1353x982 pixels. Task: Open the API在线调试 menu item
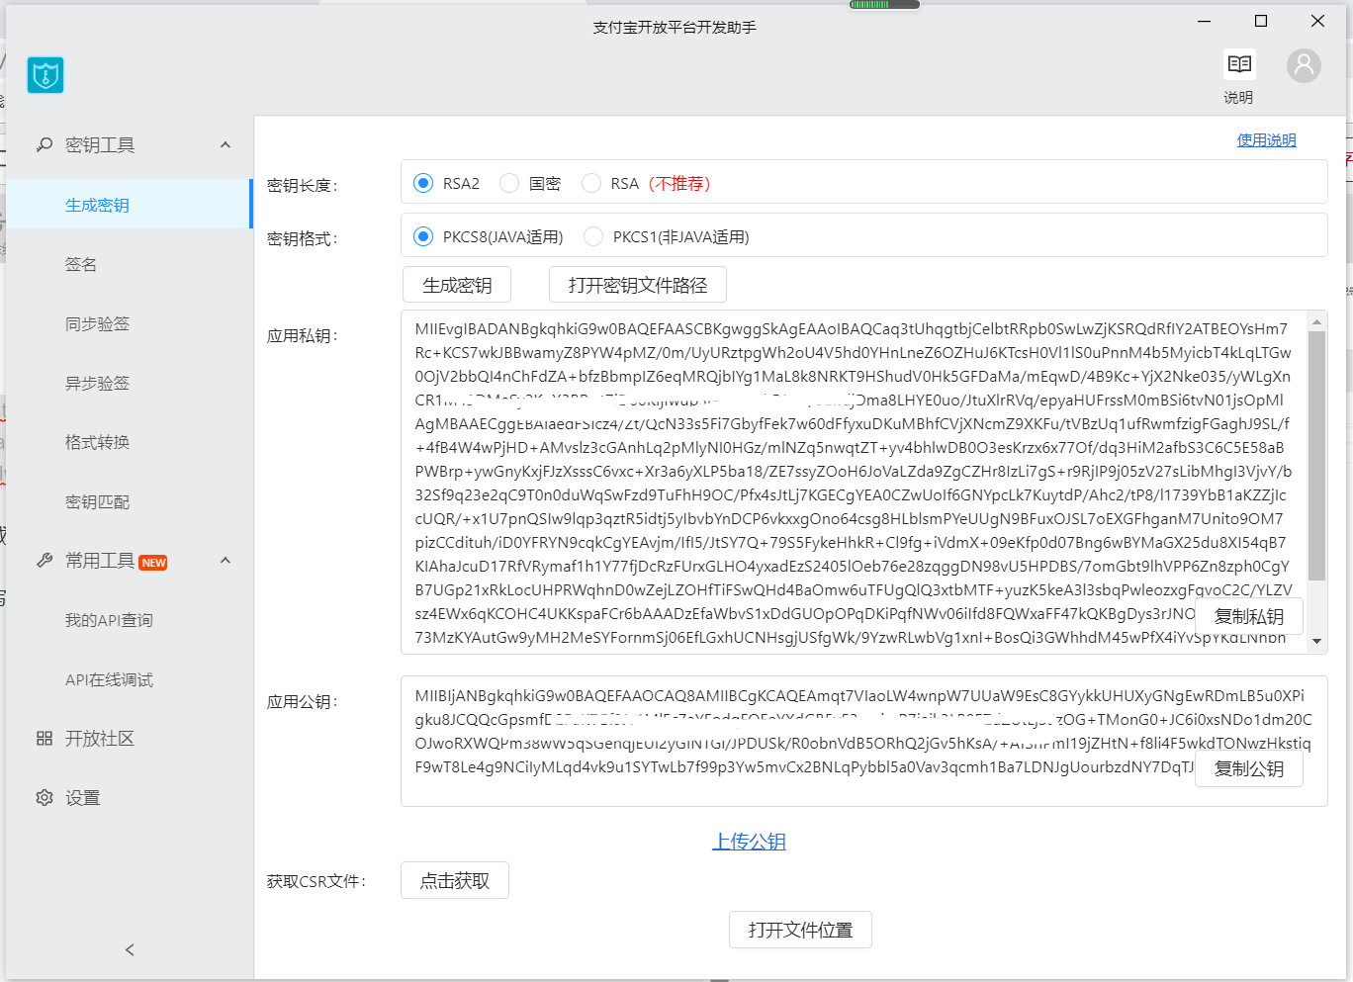(x=130, y=679)
